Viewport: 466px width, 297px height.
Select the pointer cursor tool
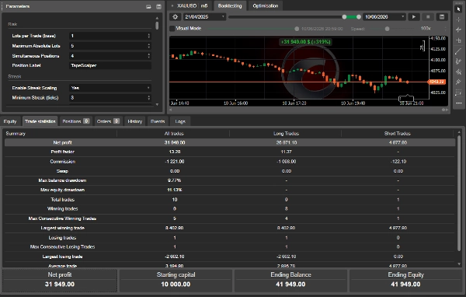point(458,9)
